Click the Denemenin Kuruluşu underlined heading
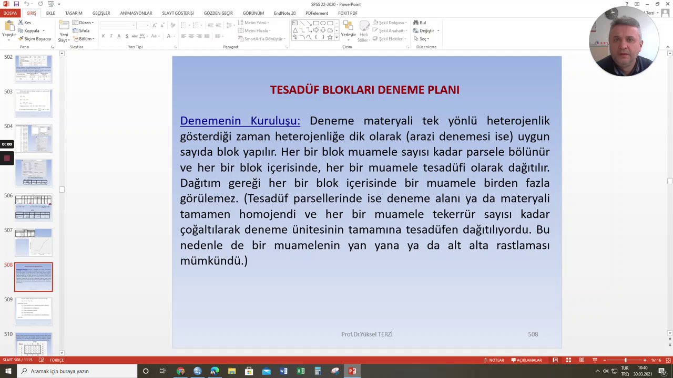The image size is (673, 378). (240, 121)
